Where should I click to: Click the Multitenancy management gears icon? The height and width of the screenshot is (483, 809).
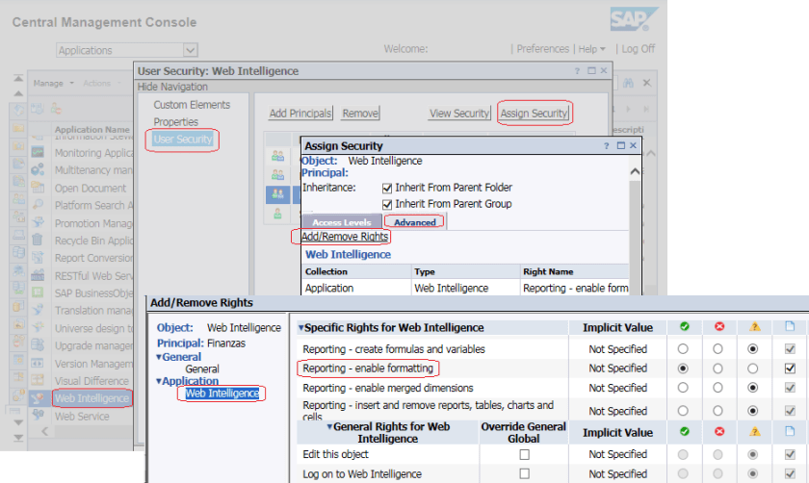pos(38,170)
